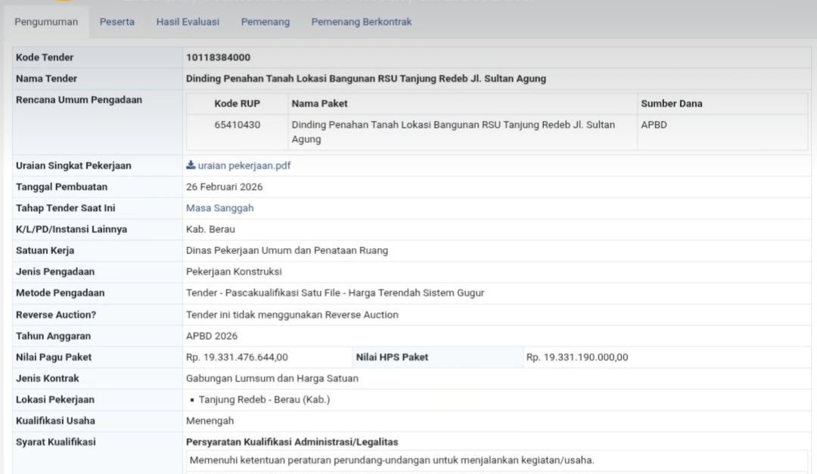Click the Persyaratan Kualifikasi Administrasi/Legalitas heading
The height and width of the screenshot is (474, 817).
click(x=292, y=441)
